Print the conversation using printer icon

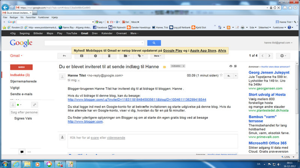pyautogui.click(x=231, y=66)
